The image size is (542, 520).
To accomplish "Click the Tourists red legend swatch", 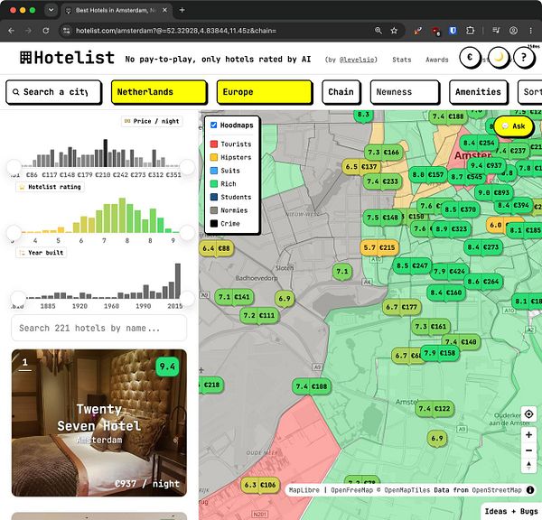I will pos(214,144).
